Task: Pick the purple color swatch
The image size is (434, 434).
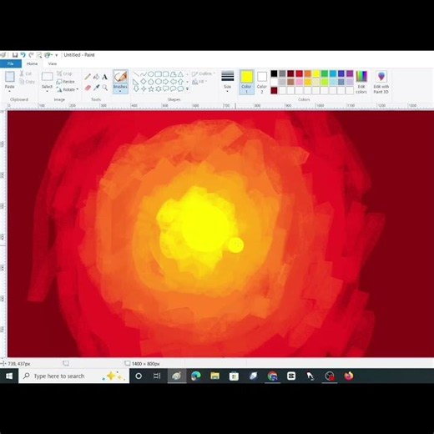Action: pos(350,73)
